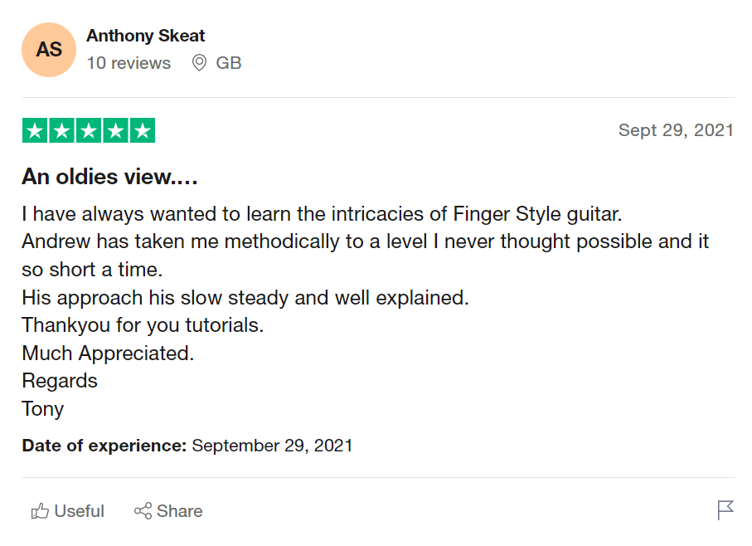Select the first green rating star
752x546 pixels.
(35, 131)
